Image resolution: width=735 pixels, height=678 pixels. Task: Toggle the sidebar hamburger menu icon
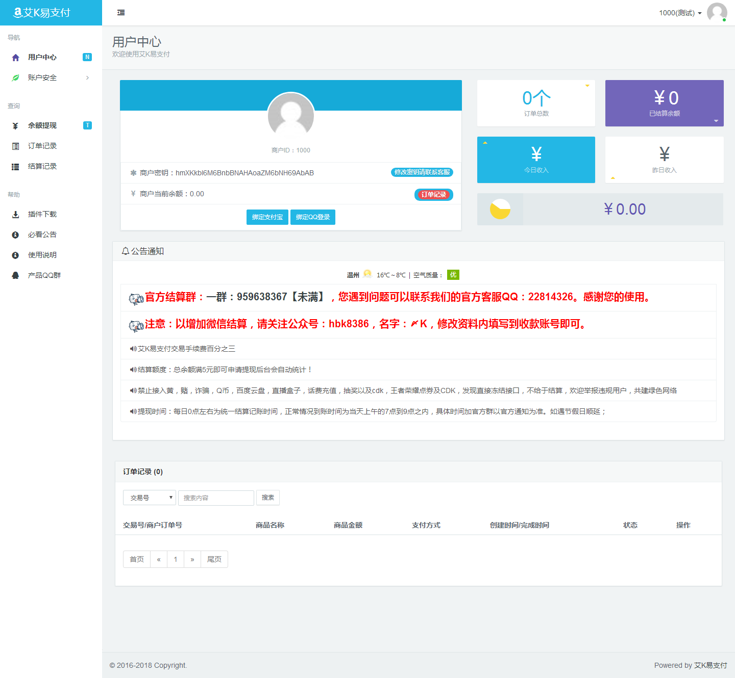(x=121, y=13)
